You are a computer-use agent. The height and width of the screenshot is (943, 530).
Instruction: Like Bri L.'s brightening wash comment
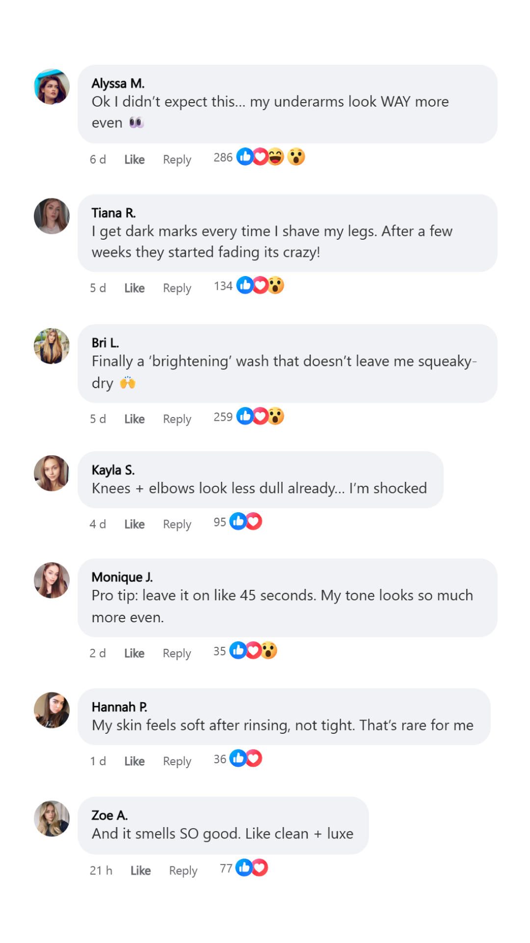click(134, 419)
